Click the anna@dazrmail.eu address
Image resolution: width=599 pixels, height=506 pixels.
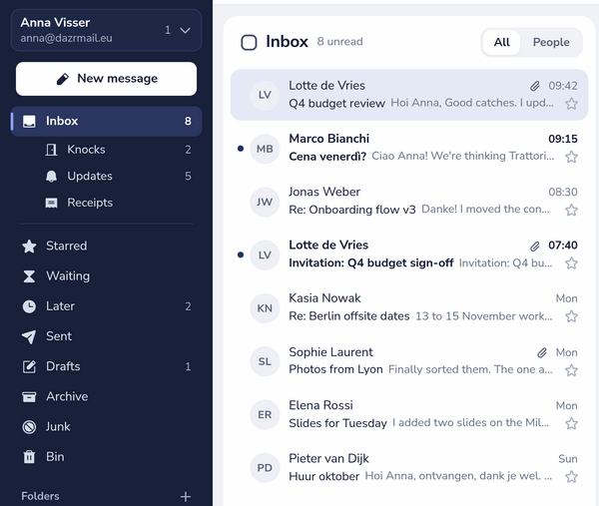[67, 39]
